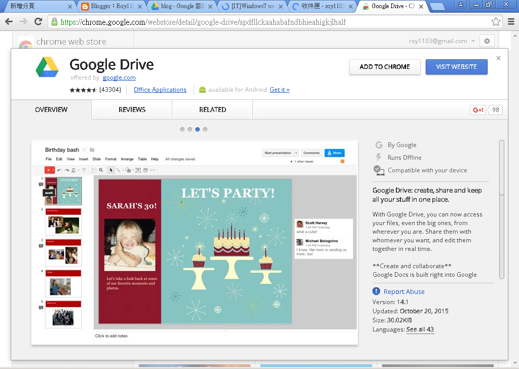Image resolution: width=519 pixels, height=369 pixels.
Task: Click the VISIT WEBSITE button
Action: [x=457, y=67]
